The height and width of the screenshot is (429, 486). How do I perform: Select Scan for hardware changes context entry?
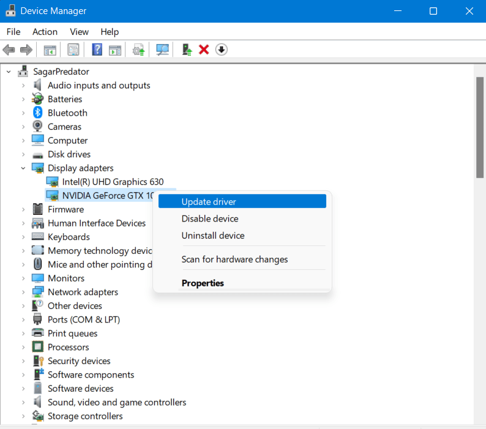[242, 259]
